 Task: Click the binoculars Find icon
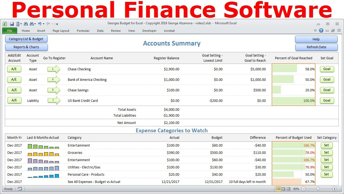(x=26, y=24)
